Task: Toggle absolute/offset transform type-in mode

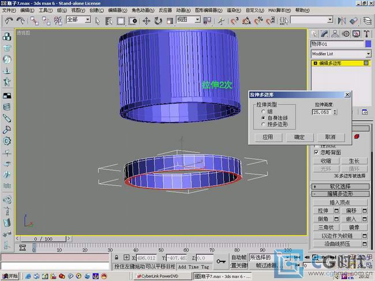Action: click(126, 257)
